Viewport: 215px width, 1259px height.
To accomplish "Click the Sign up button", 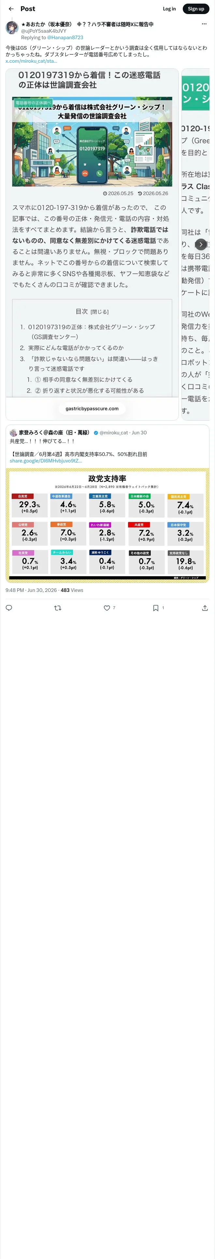I will point(196,9).
